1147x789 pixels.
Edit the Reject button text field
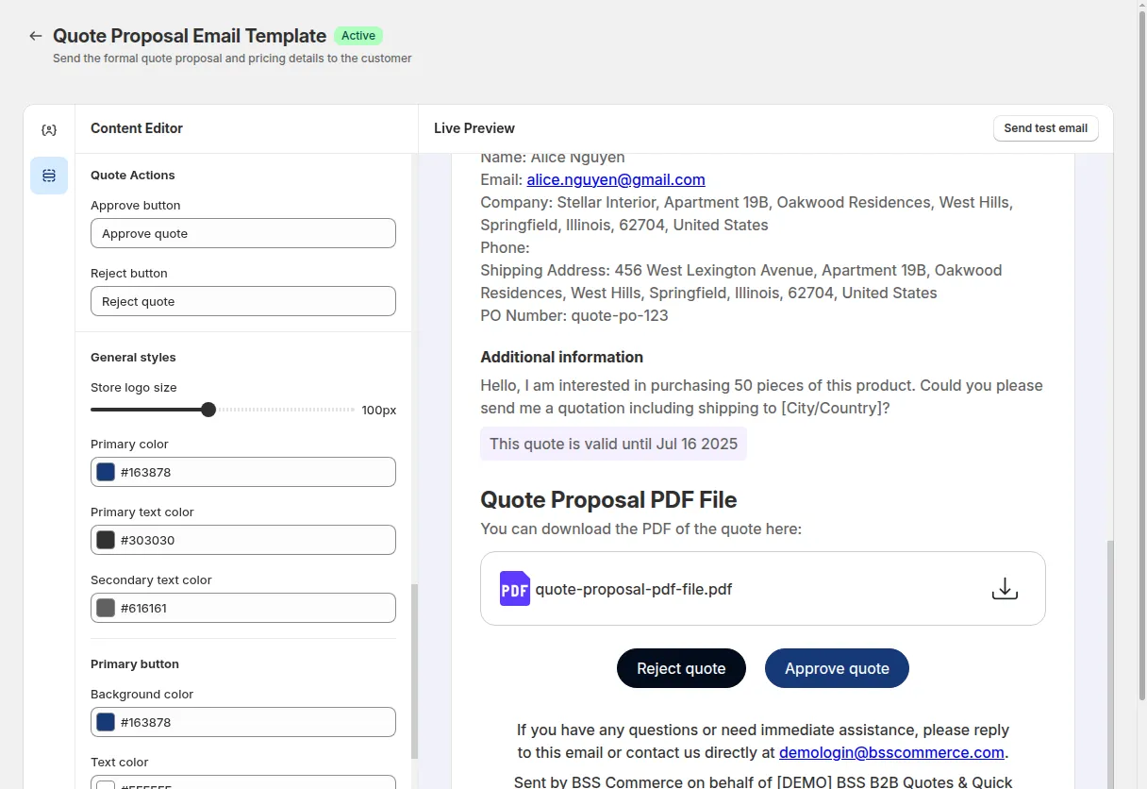click(x=243, y=301)
